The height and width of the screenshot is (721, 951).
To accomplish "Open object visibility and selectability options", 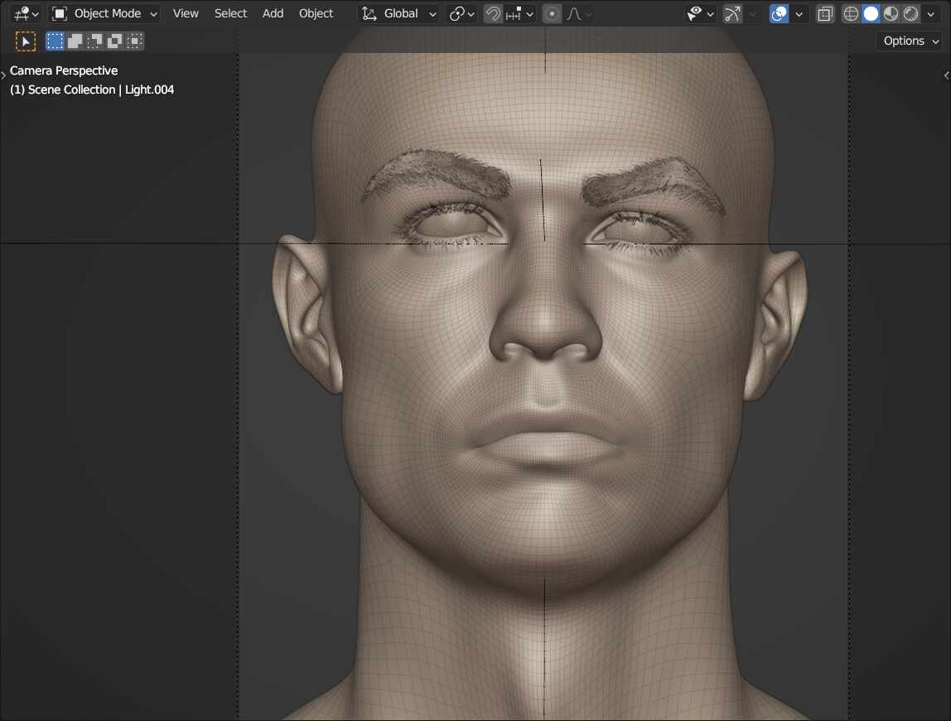I will (x=700, y=13).
